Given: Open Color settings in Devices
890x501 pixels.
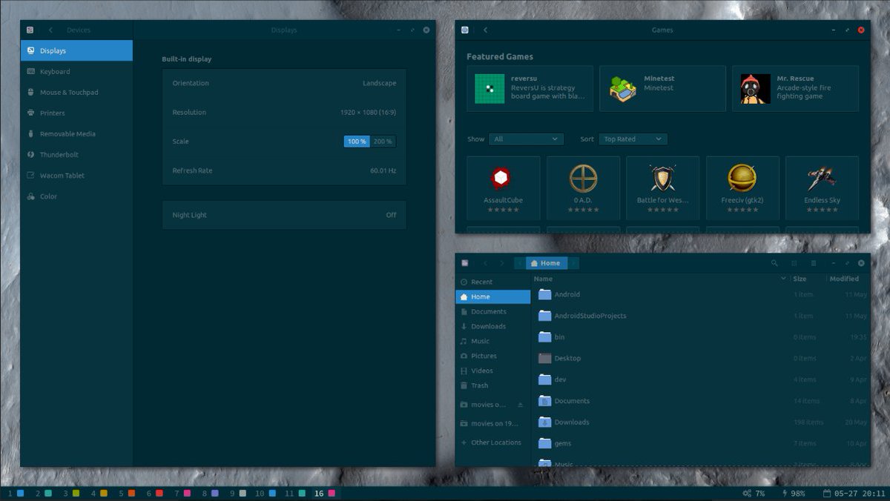Looking at the screenshot, I should tap(48, 196).
